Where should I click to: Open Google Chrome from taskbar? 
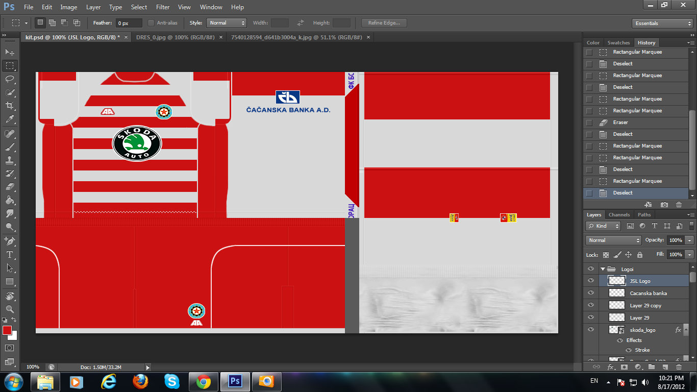point(204,382)
